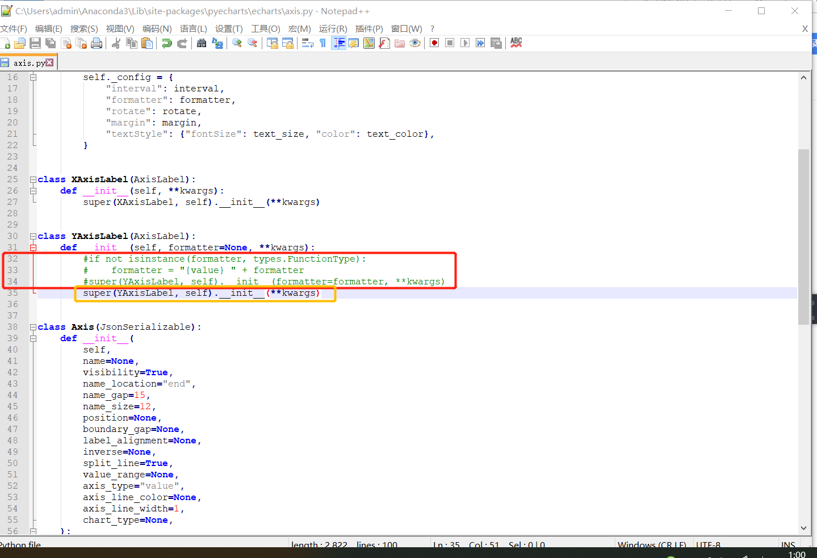Close the axis.py tab with its X
This screenshot has width=817, height=558.
click(49, 62)
